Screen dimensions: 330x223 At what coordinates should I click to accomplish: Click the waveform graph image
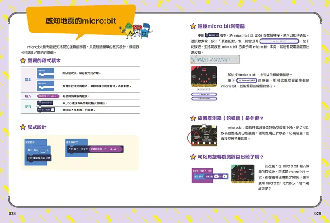(x=215, y=59)
